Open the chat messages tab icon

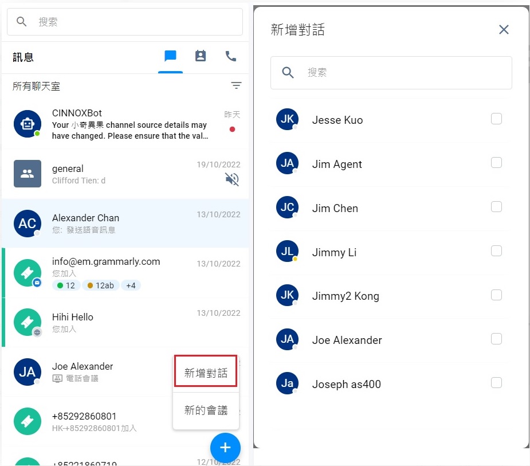[170, 56]
